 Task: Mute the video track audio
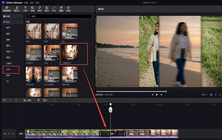[13, 133]
